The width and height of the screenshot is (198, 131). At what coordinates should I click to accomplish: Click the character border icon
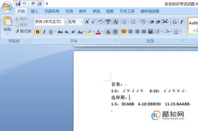(x=115, y=21)
